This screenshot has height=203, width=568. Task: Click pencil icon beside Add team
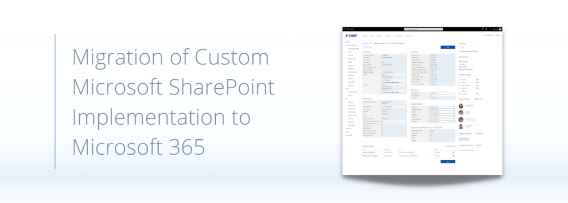(x=476, y=99)
